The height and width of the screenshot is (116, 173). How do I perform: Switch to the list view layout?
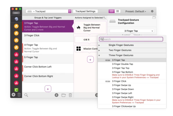(x=118, y=11)
